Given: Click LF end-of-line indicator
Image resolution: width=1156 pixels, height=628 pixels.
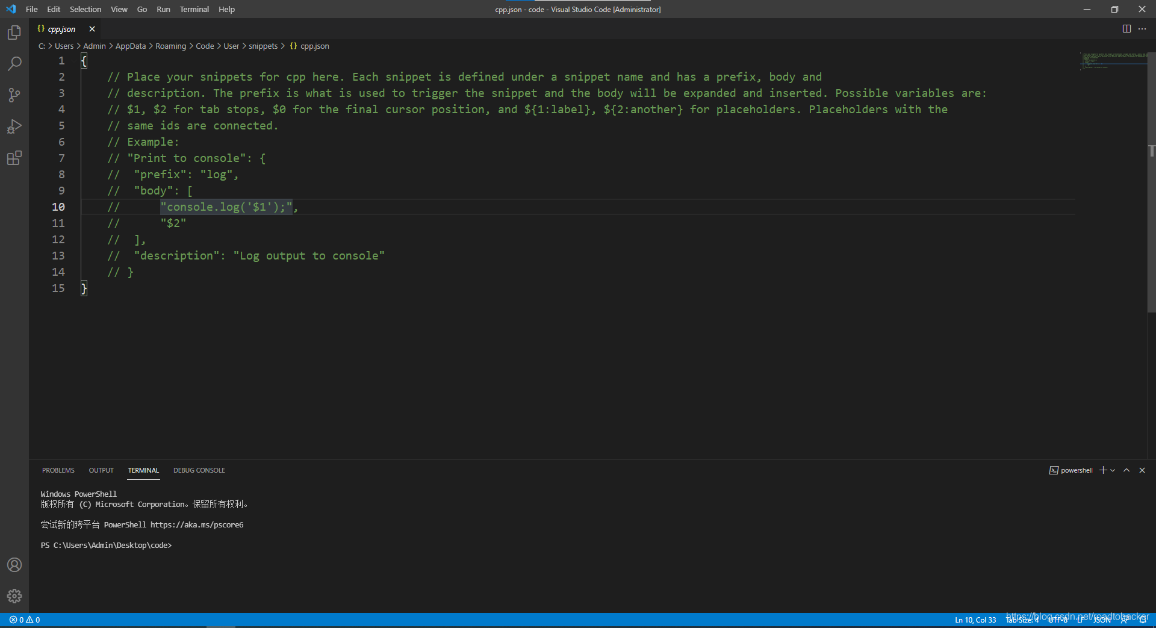Looking at the screenshot, I should point(1081,620).
